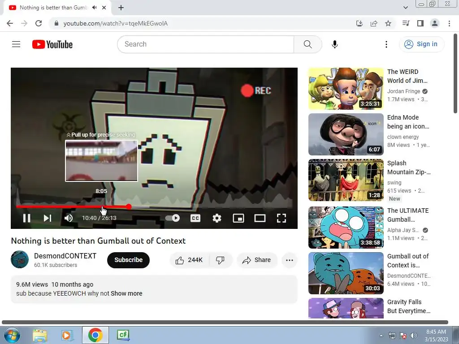Open the Windows Start menu
The height and width of the screenshot is (344, 459).
click(12, 335)
